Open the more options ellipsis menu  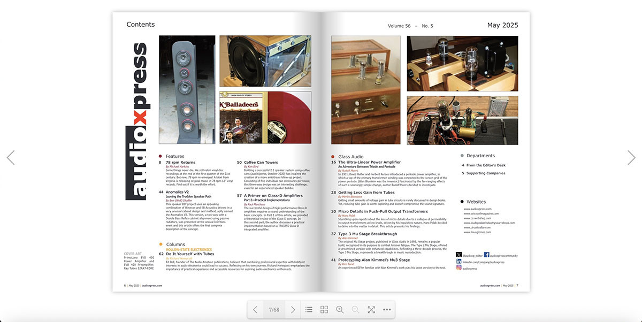[387, 310]
